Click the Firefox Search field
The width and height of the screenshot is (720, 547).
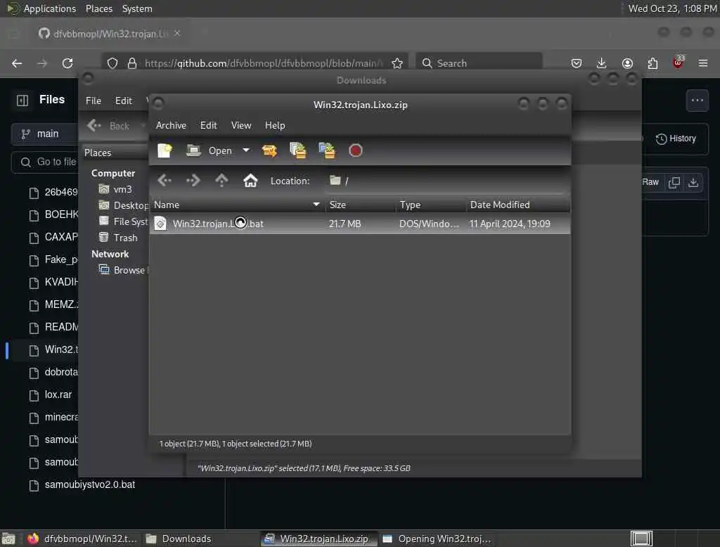pyautogui.click(x=479, y=63)
